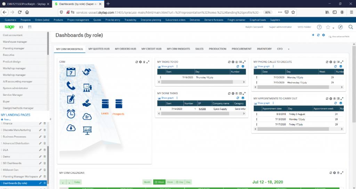Switch to MY QUOTES HUB tab
356x189 pixels.
(99, 49)
